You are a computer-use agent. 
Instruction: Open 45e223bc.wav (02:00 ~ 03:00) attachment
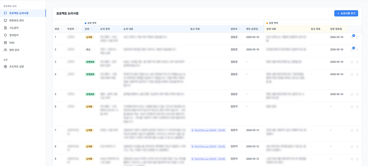click(x=208, y=146)
